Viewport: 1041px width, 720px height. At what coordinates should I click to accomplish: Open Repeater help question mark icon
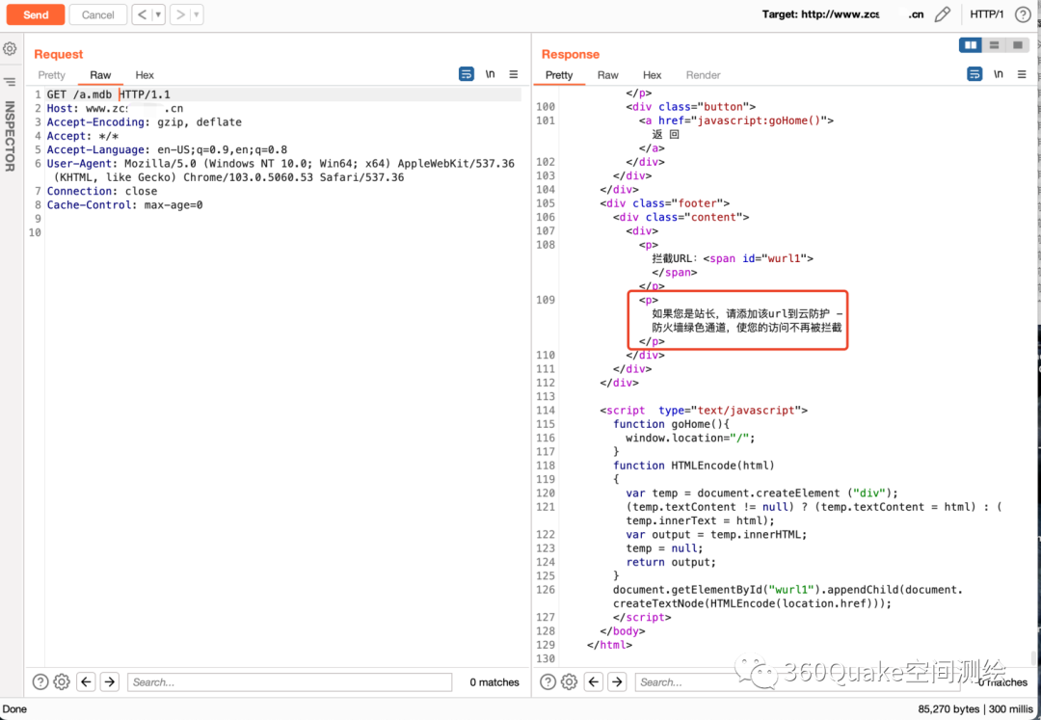tap(1023, 14)
